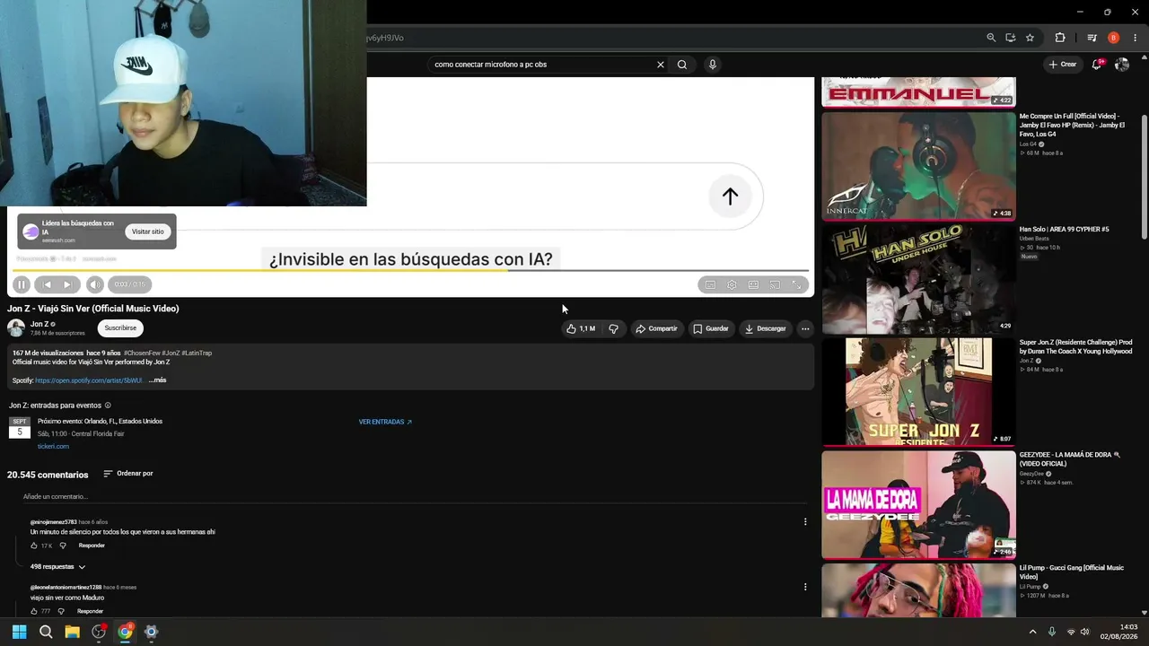Save the video with Guardar
This screenshot has height=646, width=1149.
point(710,328)
